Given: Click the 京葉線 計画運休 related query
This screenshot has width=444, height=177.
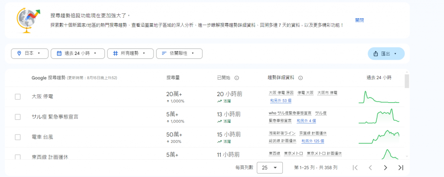Looking at the screenshot, I should point(313,133).
